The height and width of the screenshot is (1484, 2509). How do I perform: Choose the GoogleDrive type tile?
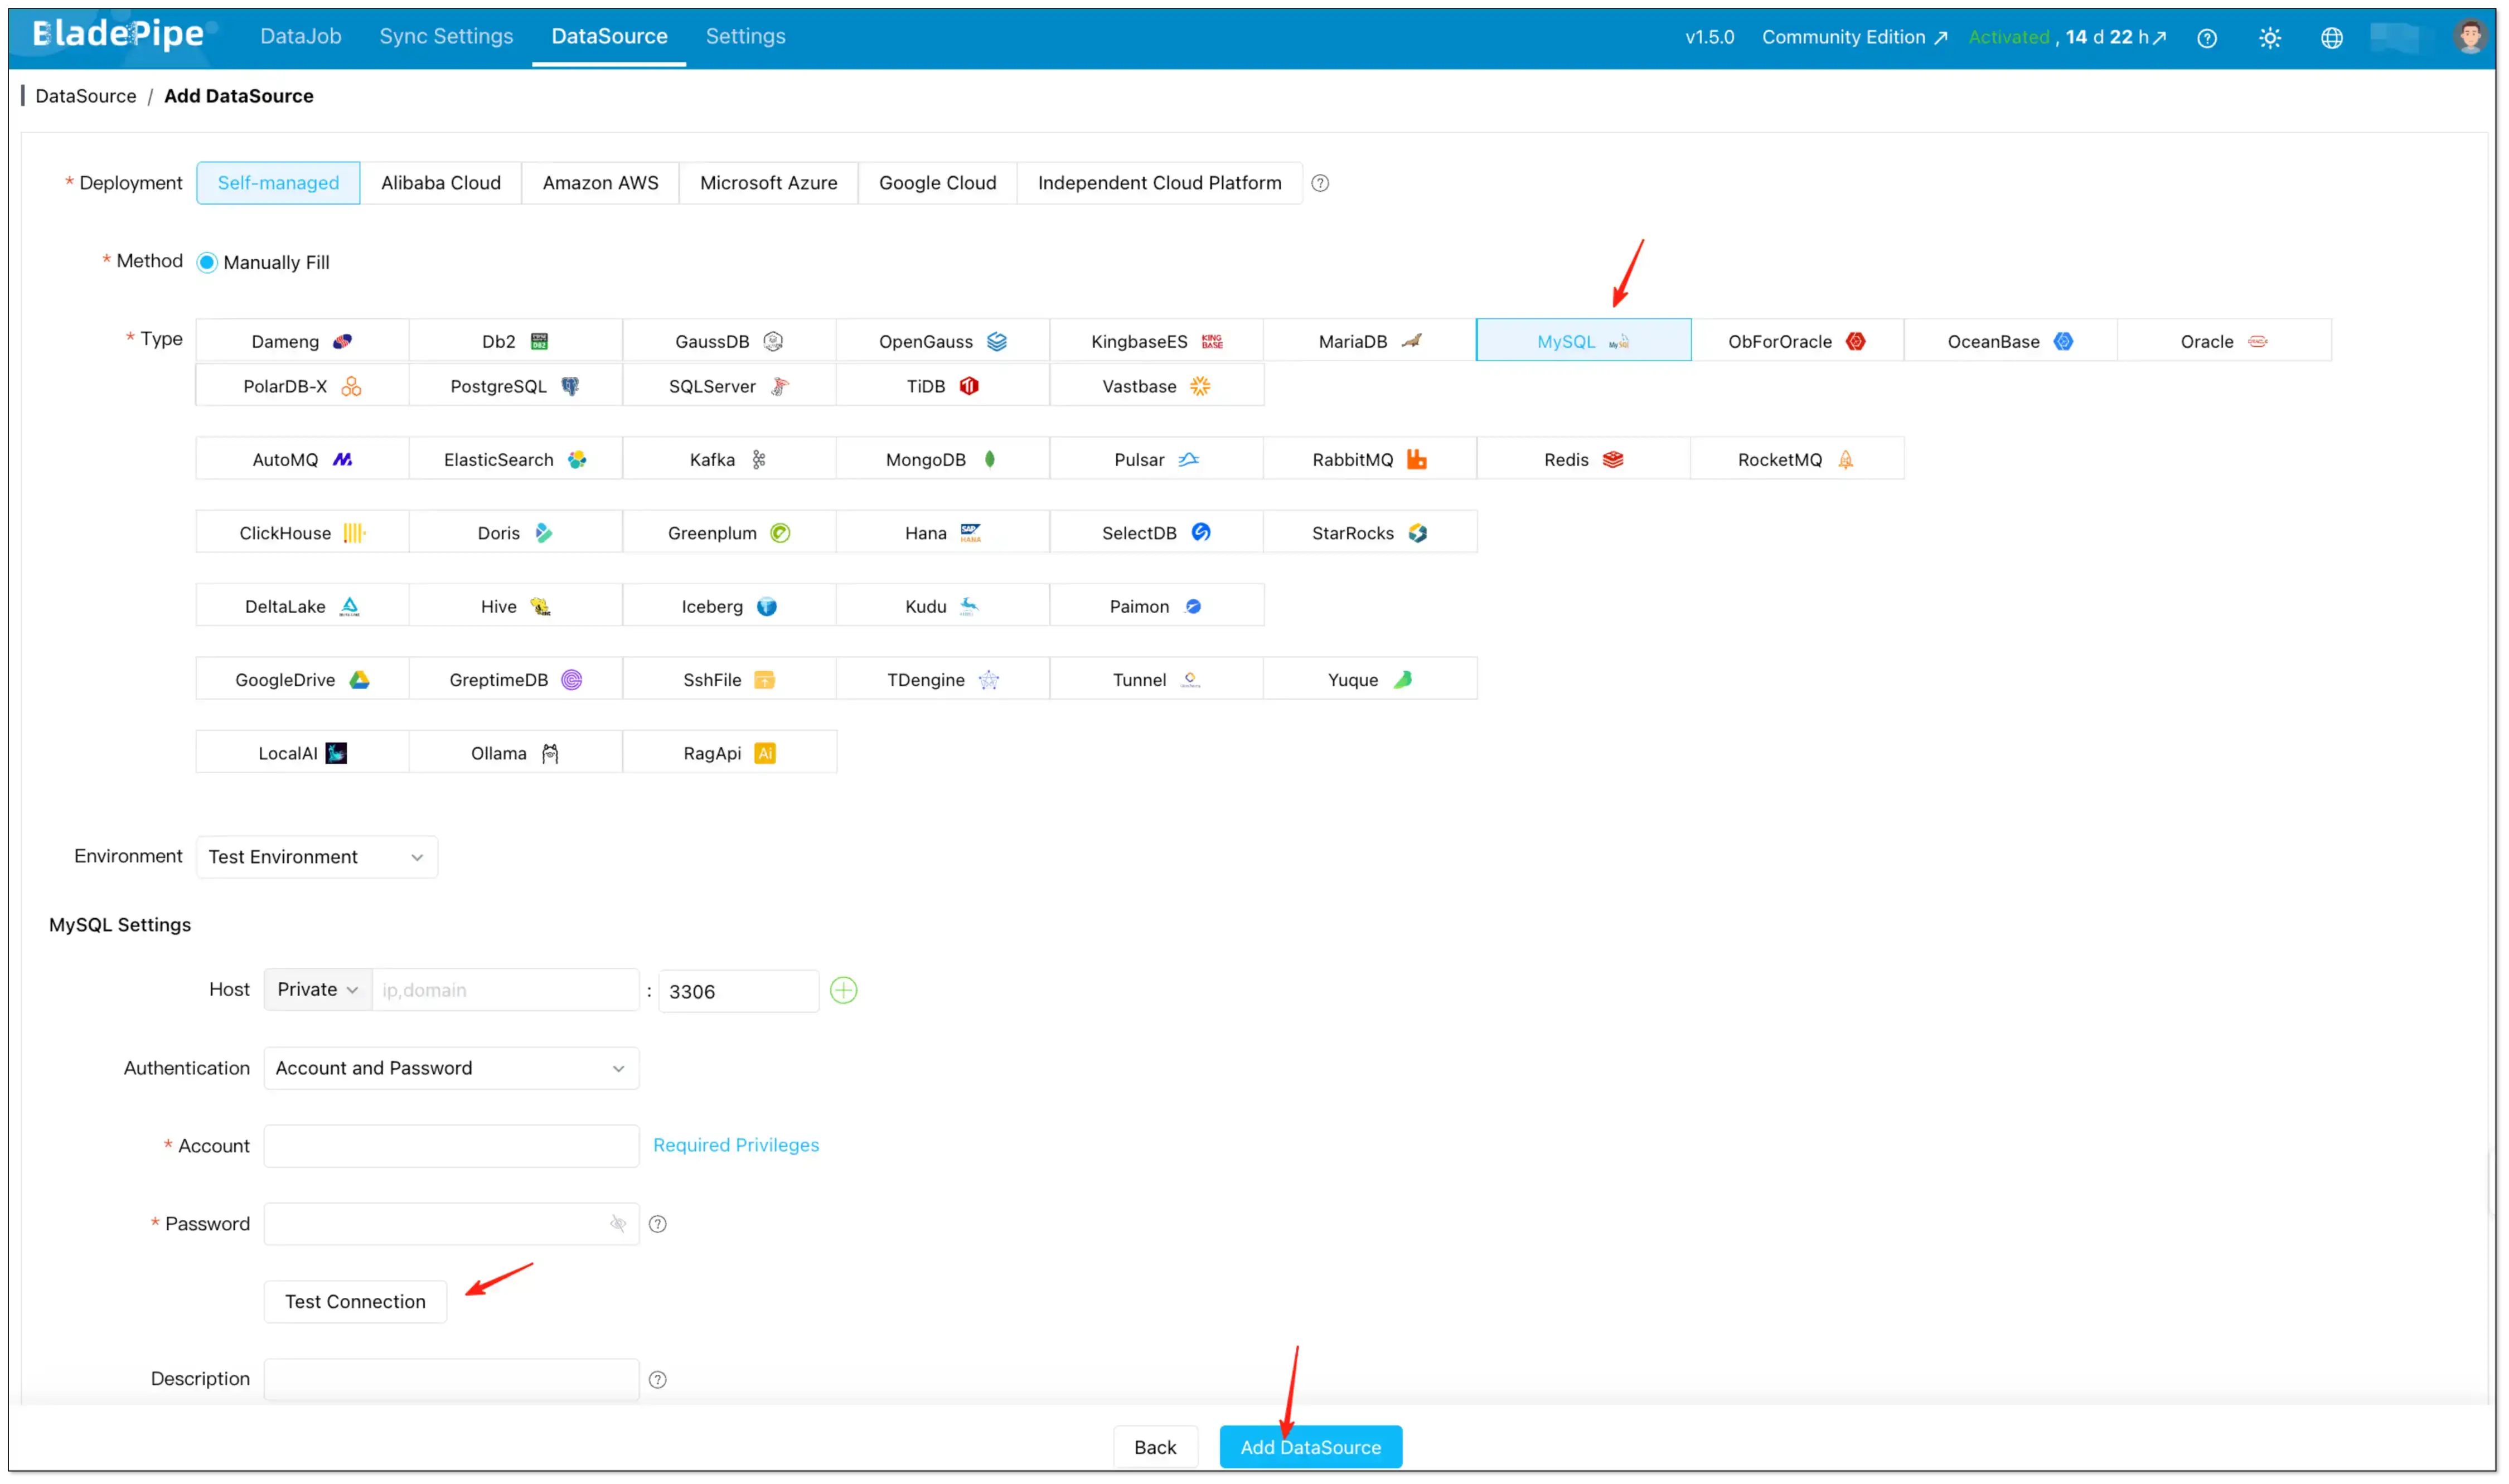[x=302, y=680]
